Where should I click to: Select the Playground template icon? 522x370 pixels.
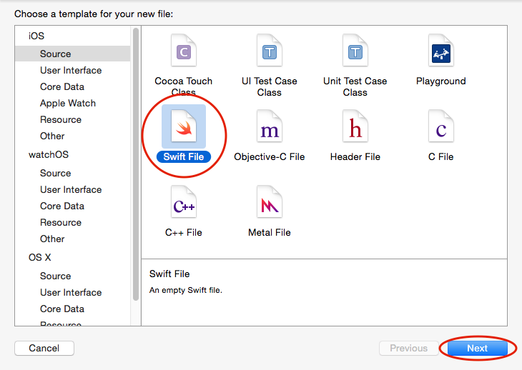pos(440,52)
